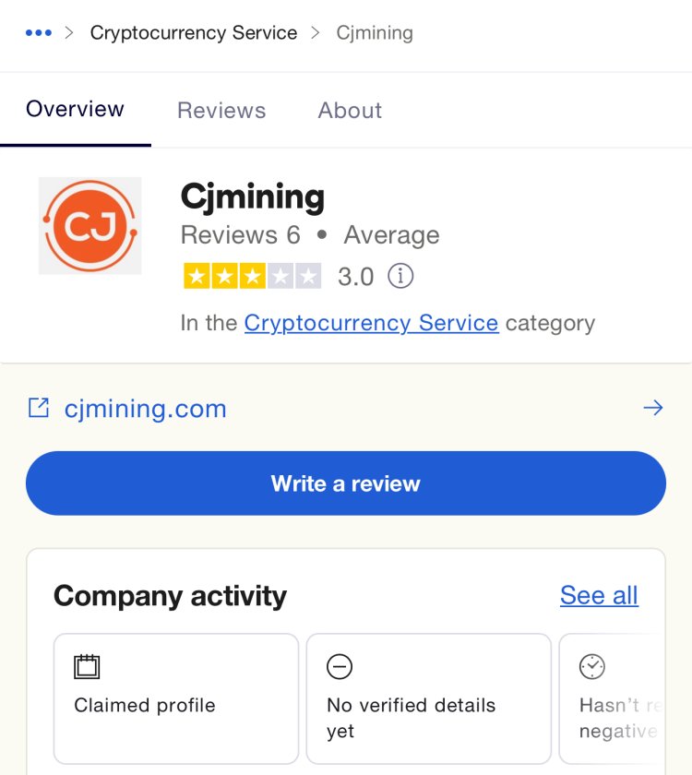692x775 pixels.
Task: Open See all company activity
Action: coord(599,595)
